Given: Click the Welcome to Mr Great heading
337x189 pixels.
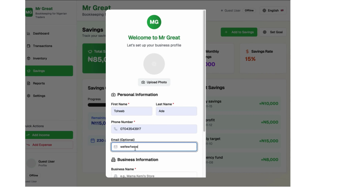Looking at the screenshot, I should (x=154, y=38).
